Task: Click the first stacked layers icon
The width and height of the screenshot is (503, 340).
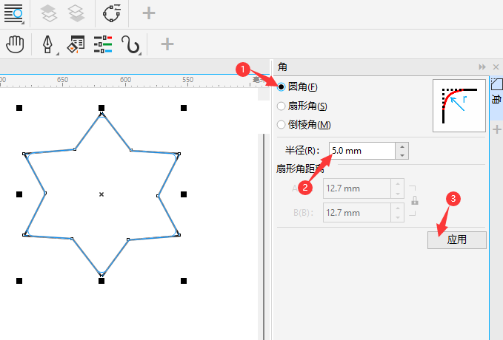Action: (x=48, y=13)
